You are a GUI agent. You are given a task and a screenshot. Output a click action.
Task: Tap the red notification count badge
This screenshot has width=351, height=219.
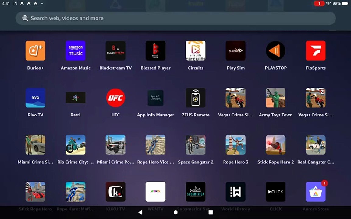[319, 3]
